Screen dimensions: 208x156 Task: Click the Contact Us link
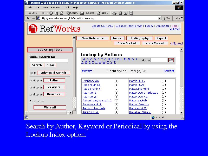coord(162,26)
